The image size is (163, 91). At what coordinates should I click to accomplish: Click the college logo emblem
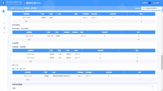point(4,3)
